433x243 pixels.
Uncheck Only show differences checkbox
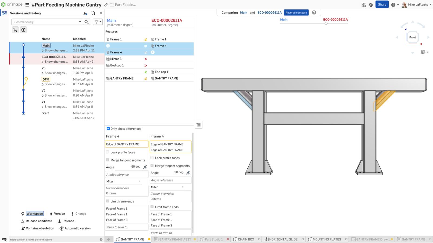108,129
